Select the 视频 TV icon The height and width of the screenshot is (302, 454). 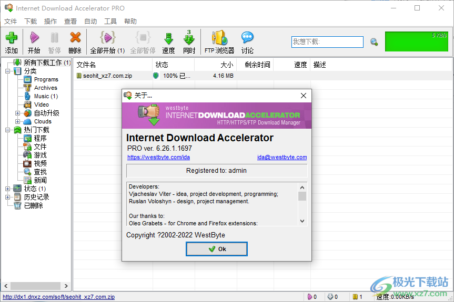click(x=27, y=163)
